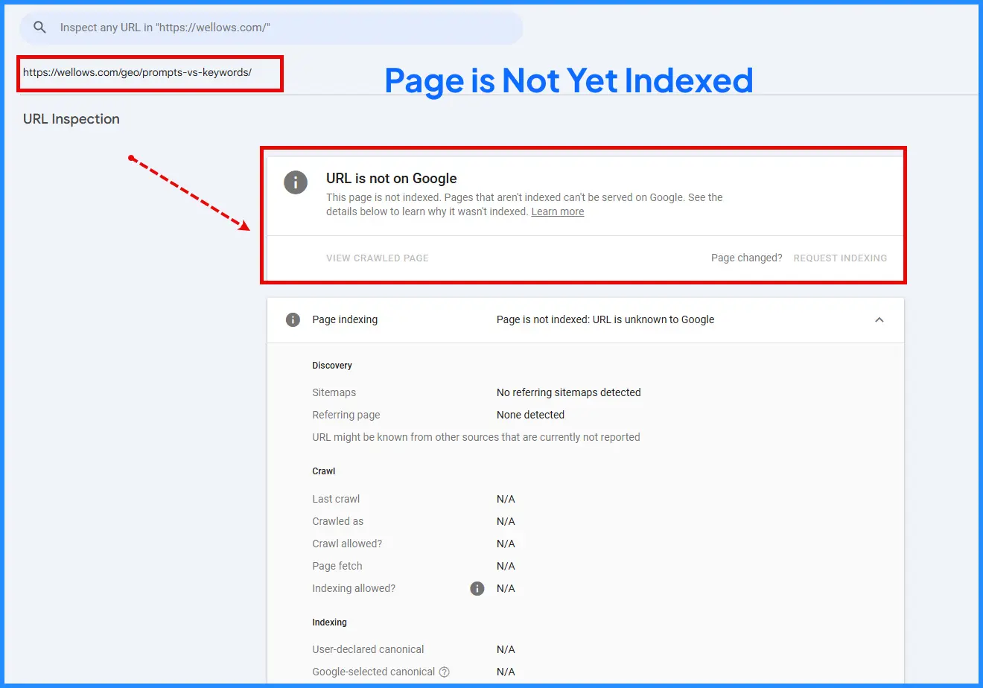Click the "VIEW CRAWLED PAGE" button

pos(377,258)
